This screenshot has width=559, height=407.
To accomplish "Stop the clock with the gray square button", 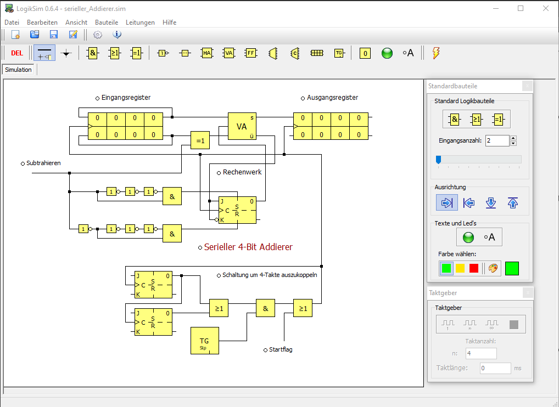I will tap(514, 324).
